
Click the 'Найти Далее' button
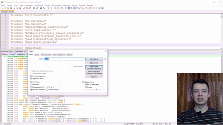(x=94, y=59)
